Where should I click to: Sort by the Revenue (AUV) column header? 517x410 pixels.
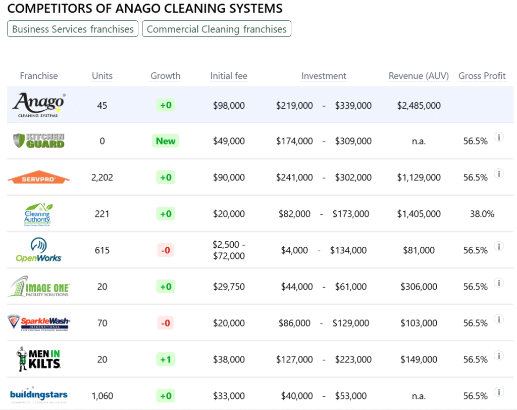point(419,76)
